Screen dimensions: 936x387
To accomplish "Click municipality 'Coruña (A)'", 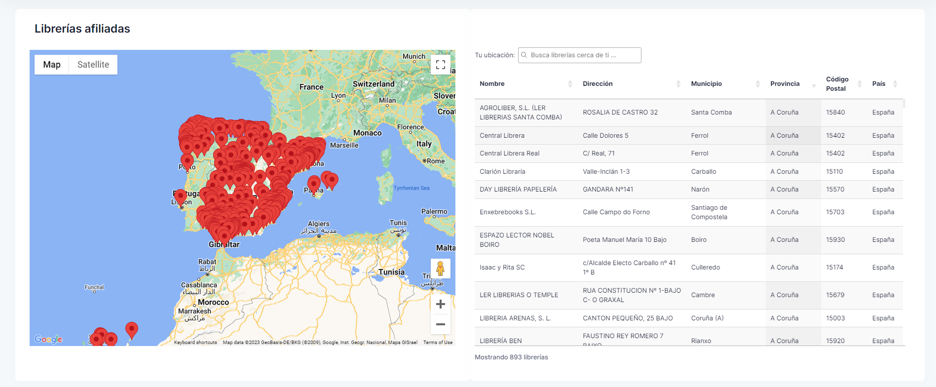I will [x=707, y=318].
